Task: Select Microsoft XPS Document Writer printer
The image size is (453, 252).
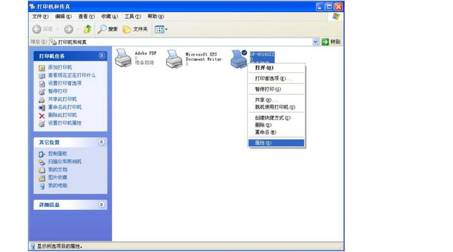Action: pos(174,59)
